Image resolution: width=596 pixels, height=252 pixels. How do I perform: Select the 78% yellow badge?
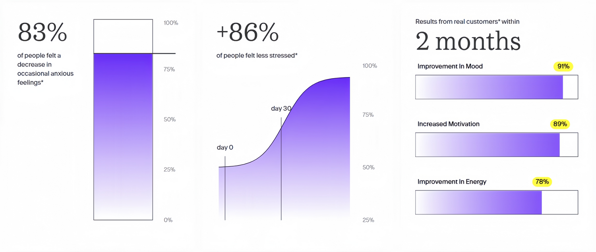pos(542,182)
